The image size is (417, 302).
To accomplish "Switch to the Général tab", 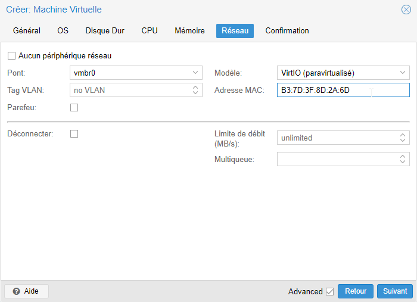I will click(27, 30).
